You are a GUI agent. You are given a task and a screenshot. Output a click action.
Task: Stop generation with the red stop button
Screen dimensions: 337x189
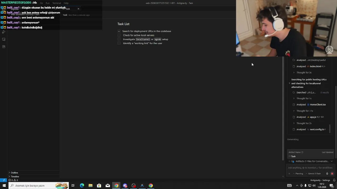(332, 174)
